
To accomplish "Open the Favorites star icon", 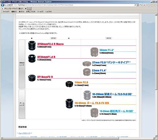I will 152,5.
